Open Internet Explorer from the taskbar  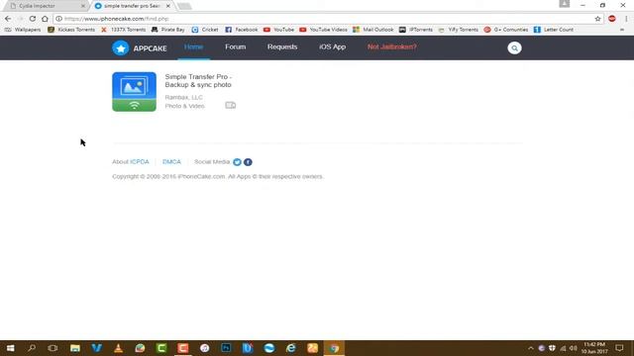[x=290, y=348]
